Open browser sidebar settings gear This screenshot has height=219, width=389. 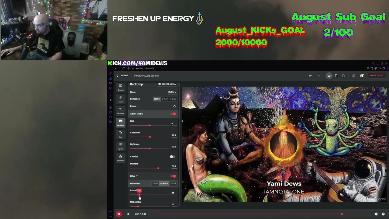[110, 122]
